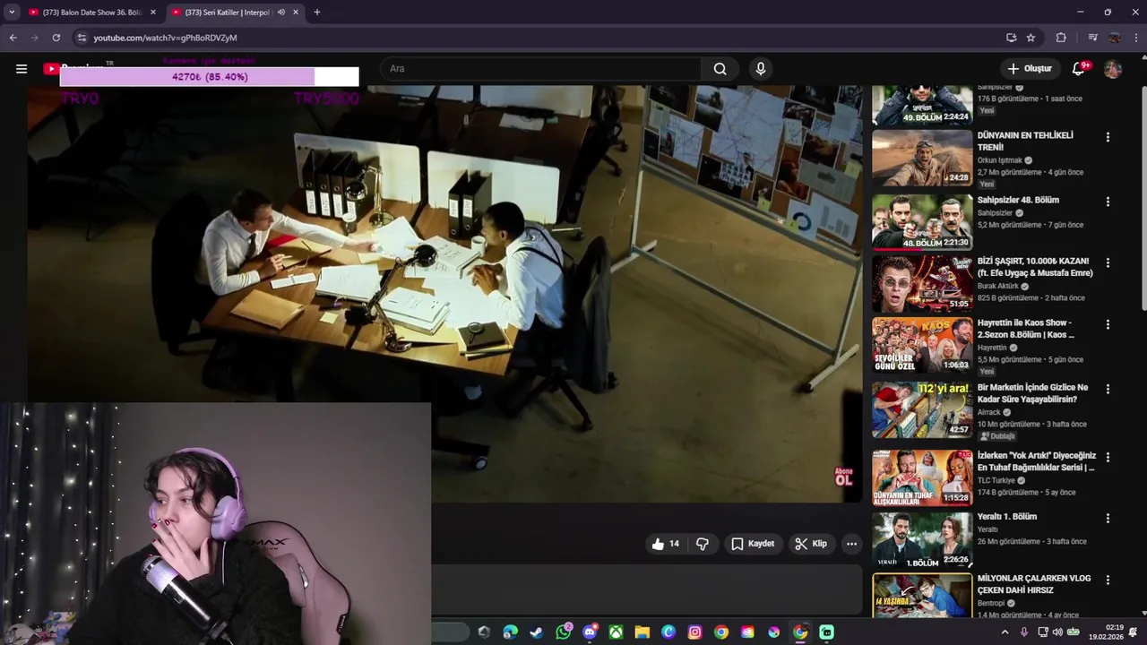The height and width of the screenshot is (645, 1147).
Task: Save video with Kaydet button
Action: point(752,544)
